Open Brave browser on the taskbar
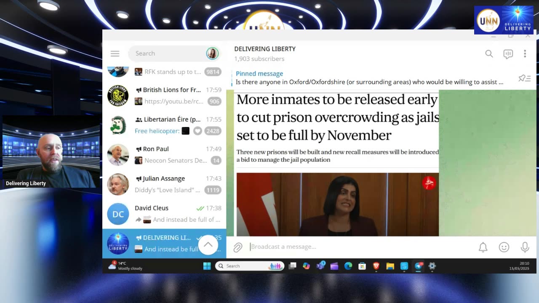 pyautogui.click(x=376, y=266)
